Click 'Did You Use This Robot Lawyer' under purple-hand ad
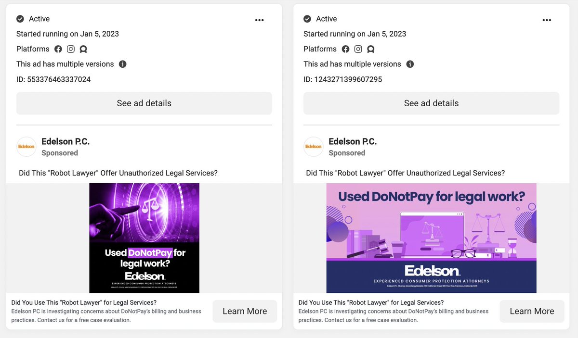This screenshot has height=338, width=578. [84, 302]
